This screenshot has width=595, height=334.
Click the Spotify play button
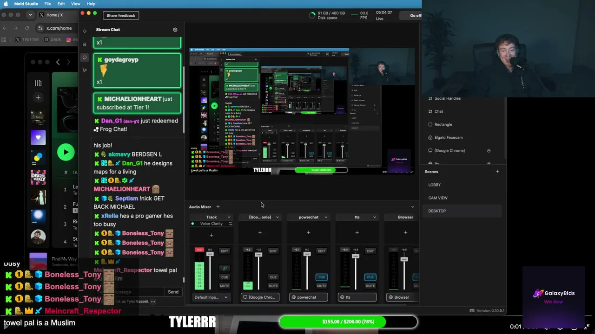pyautogui.click(x=66, y=152)
